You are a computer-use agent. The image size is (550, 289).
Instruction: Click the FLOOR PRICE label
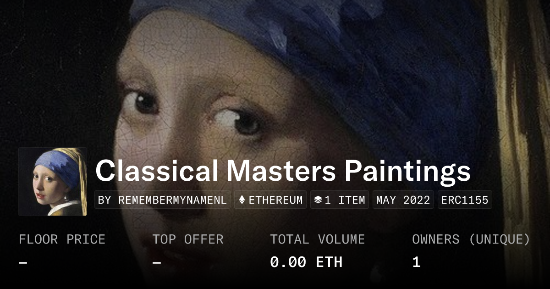pyautogui.click(x=62, y=239)
